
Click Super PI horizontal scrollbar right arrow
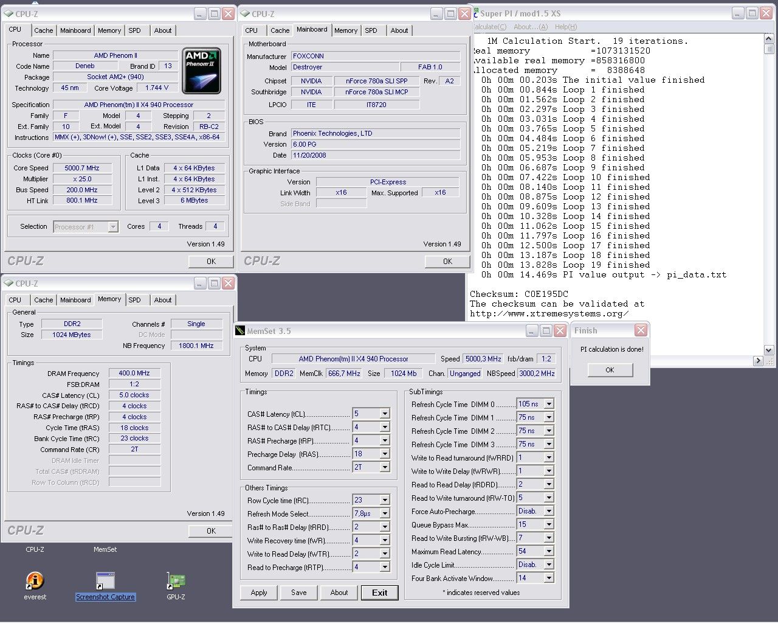(x=759, y=360)
